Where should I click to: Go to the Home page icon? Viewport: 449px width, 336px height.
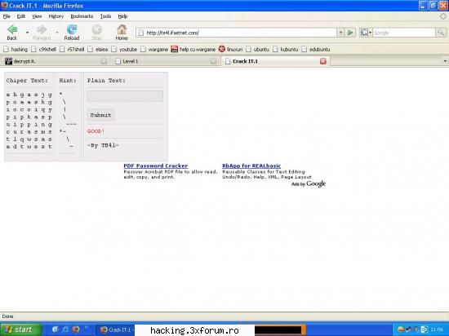[x=122, y=29]
